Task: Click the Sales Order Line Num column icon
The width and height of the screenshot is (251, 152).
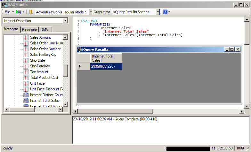Action: 26,43
